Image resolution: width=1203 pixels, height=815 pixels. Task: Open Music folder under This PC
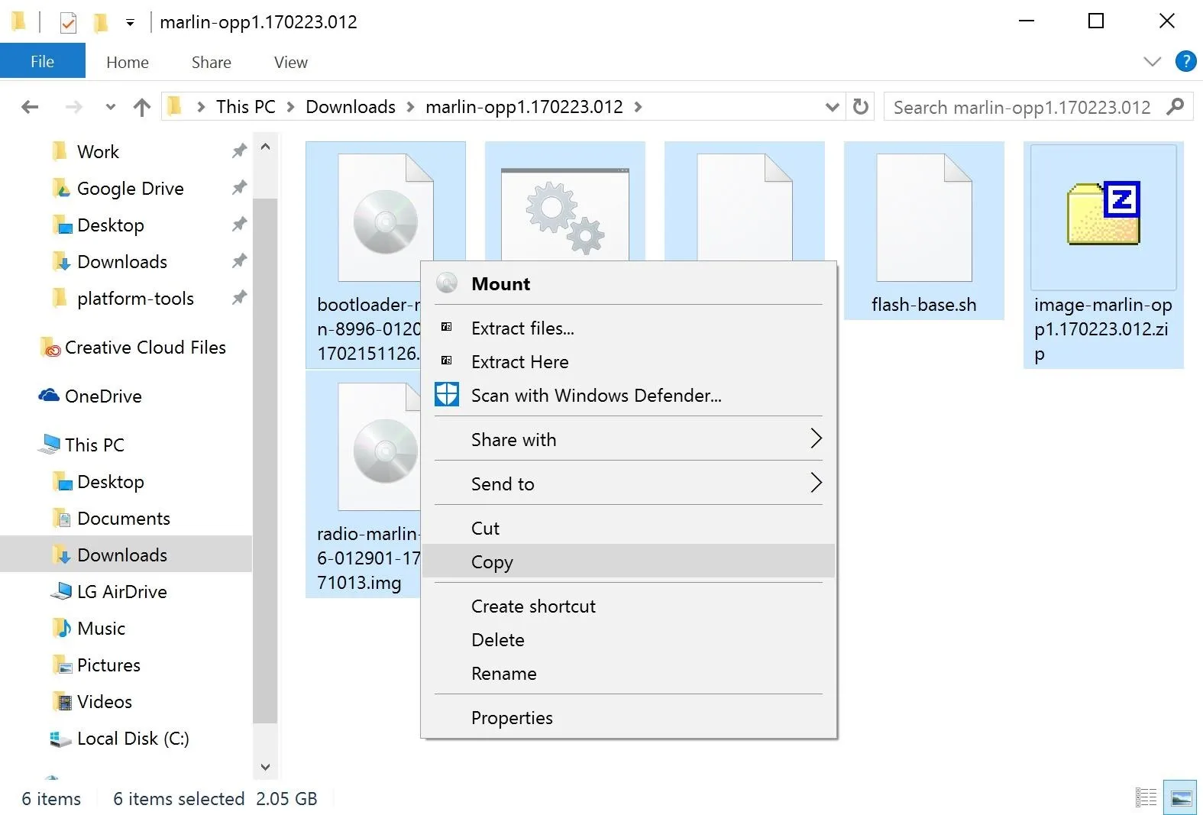click(x=101, y=628)
